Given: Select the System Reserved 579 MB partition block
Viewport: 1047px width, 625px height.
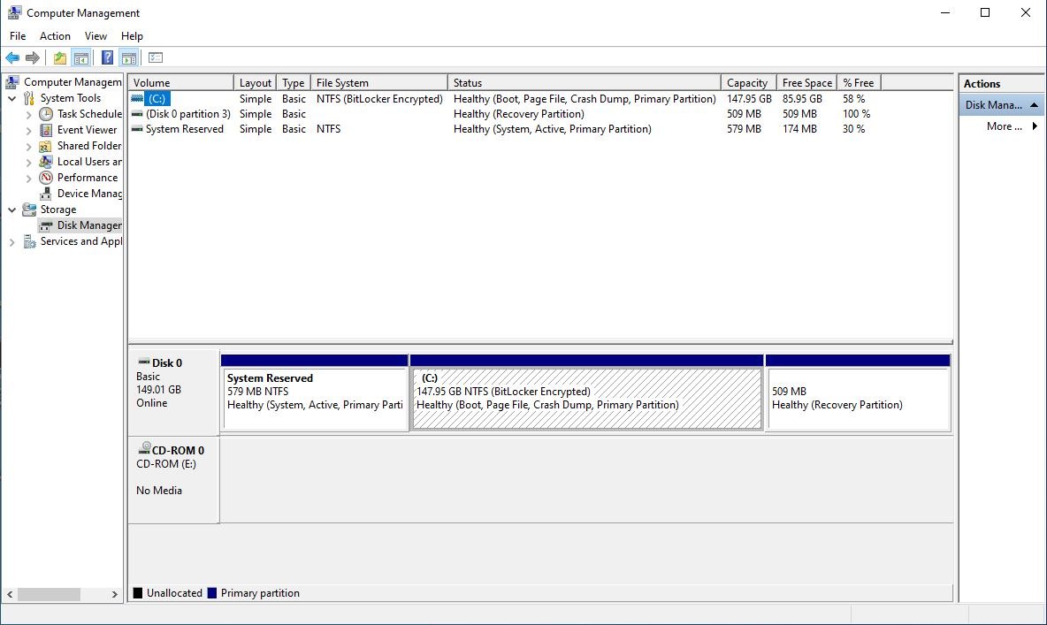Looking at the screenshot, I should [x=315, y=393].
